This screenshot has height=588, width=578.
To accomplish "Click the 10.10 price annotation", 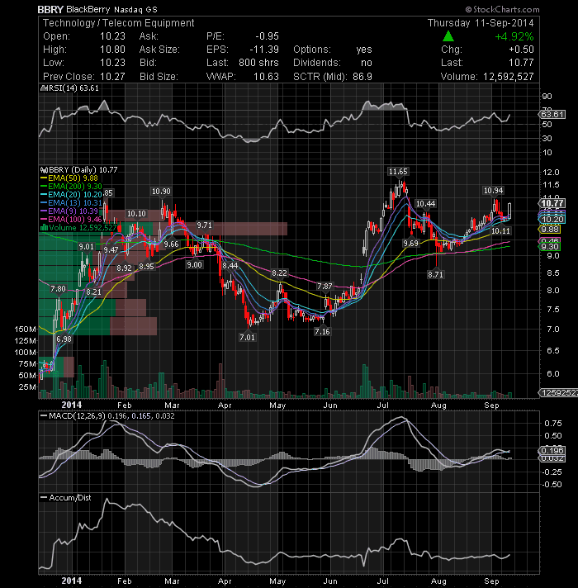I will point(136,214).
